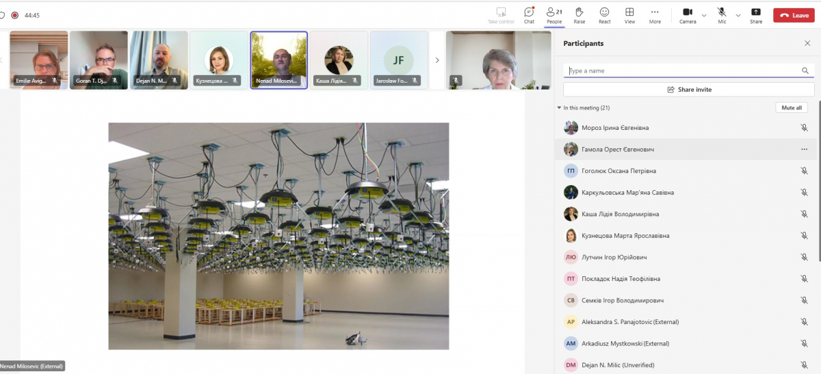
Task: Toggle the Camera on or off
Action: point(688,14)
